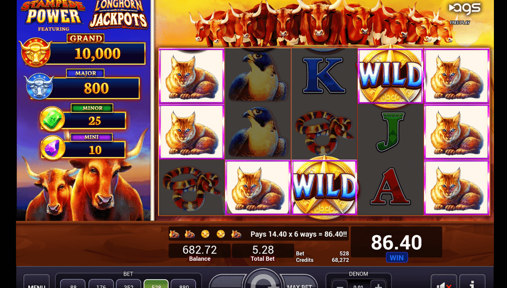
Task: Click the Minor jackpot green gem icon
Action: pyautogui.click(x=52, y=119)
